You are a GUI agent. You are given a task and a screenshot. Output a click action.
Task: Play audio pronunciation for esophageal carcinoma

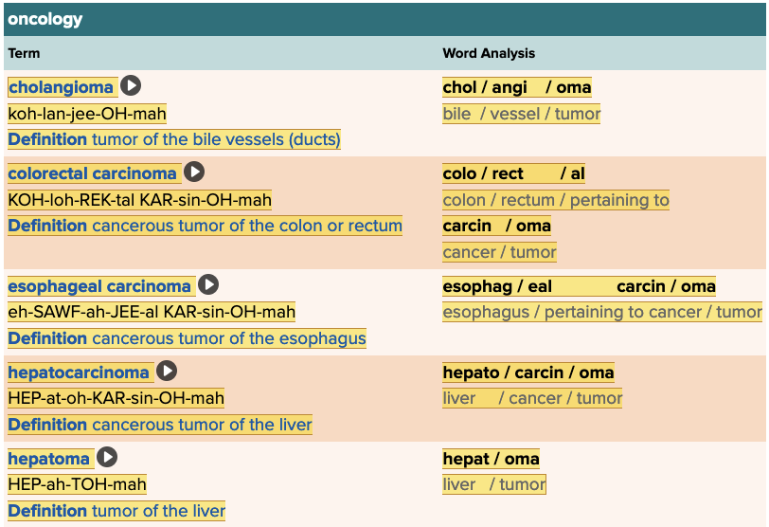tap(208, 285)
